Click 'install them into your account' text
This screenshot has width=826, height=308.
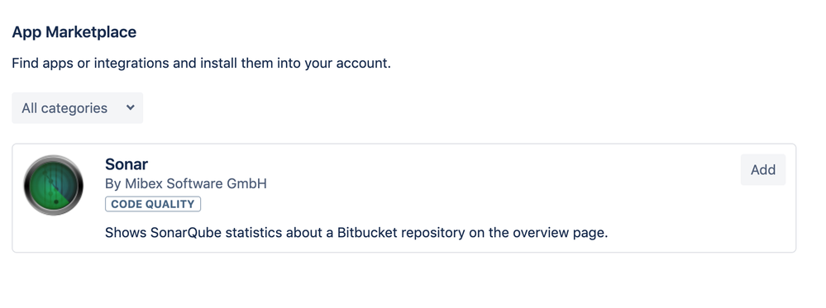tap(295, 64)
